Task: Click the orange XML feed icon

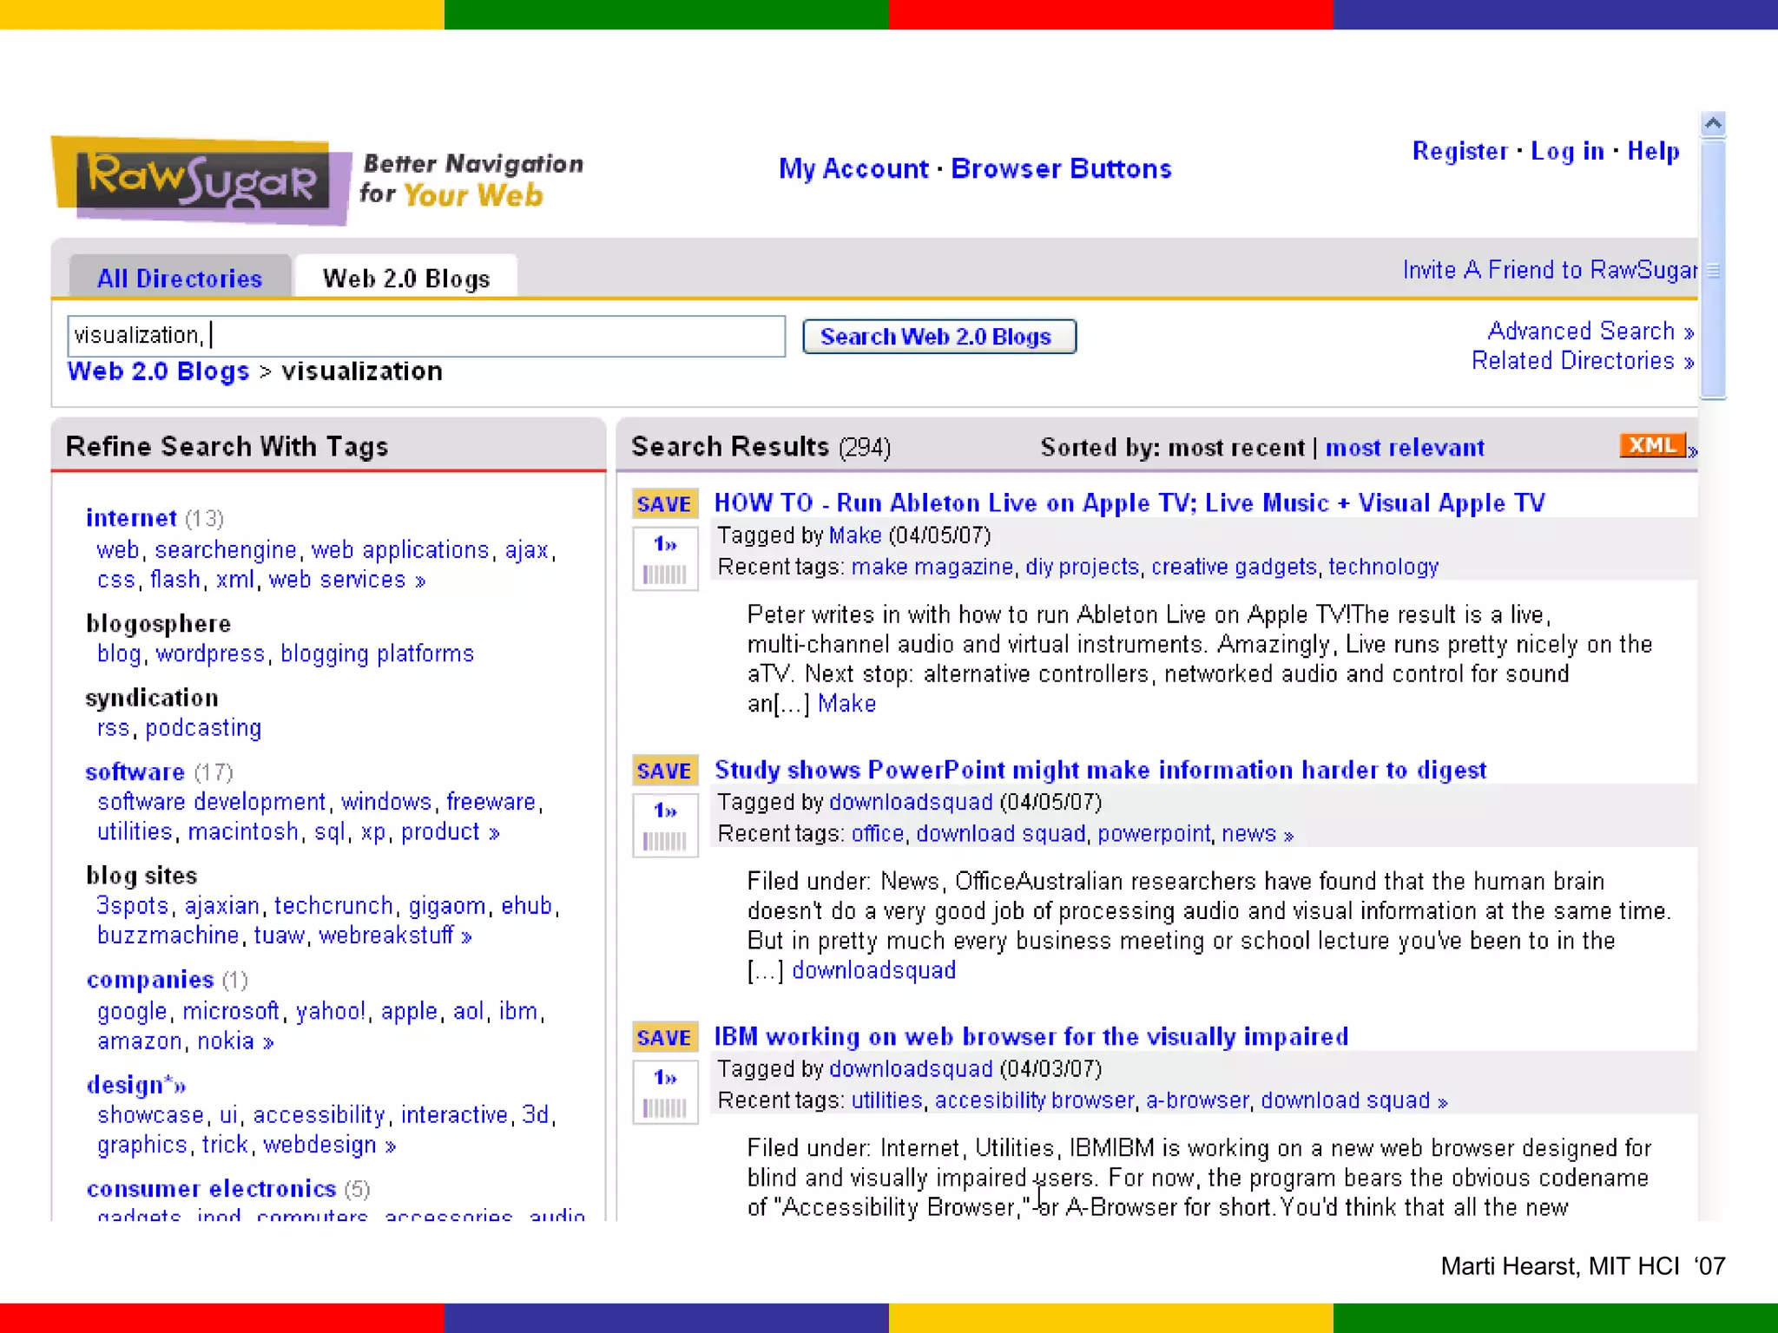Action: [x=1652, y=446]
